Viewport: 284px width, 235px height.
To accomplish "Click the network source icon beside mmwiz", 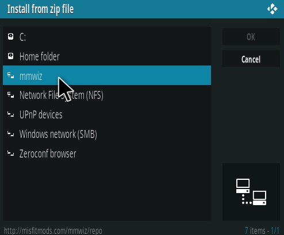I will 11,75.
